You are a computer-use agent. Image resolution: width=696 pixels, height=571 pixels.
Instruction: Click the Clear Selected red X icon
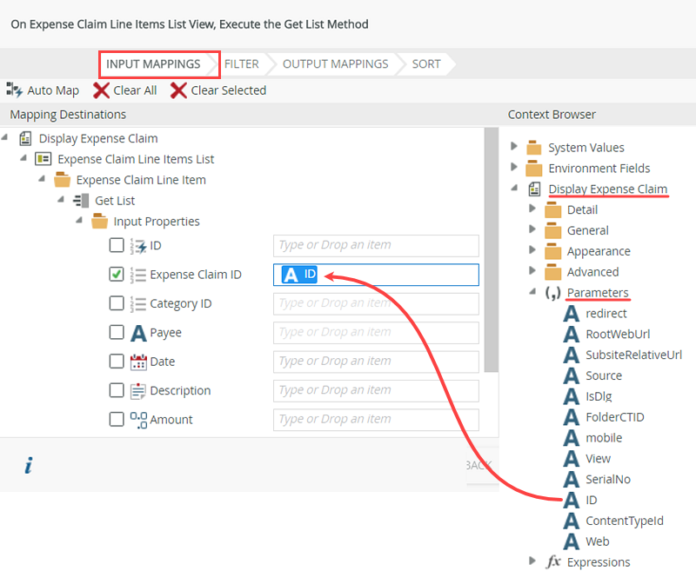click(178, 90)
